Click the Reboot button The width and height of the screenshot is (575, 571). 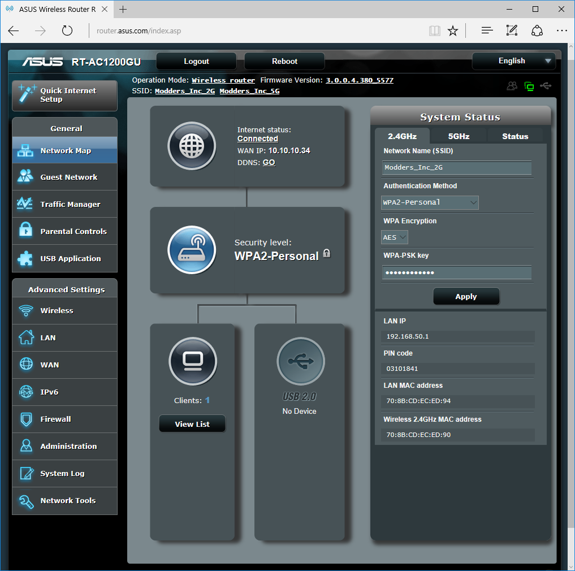[284, 61]
